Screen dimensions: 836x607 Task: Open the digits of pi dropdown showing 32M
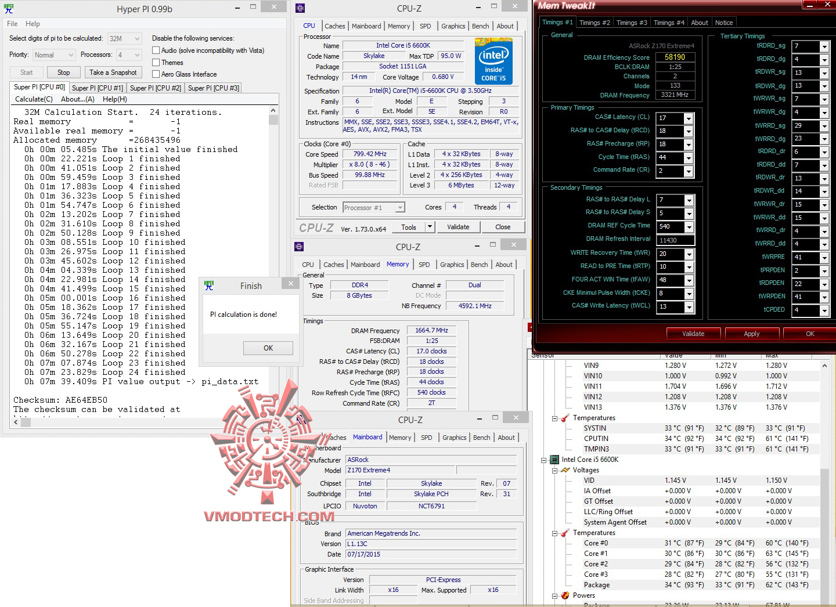click(137, 39)
